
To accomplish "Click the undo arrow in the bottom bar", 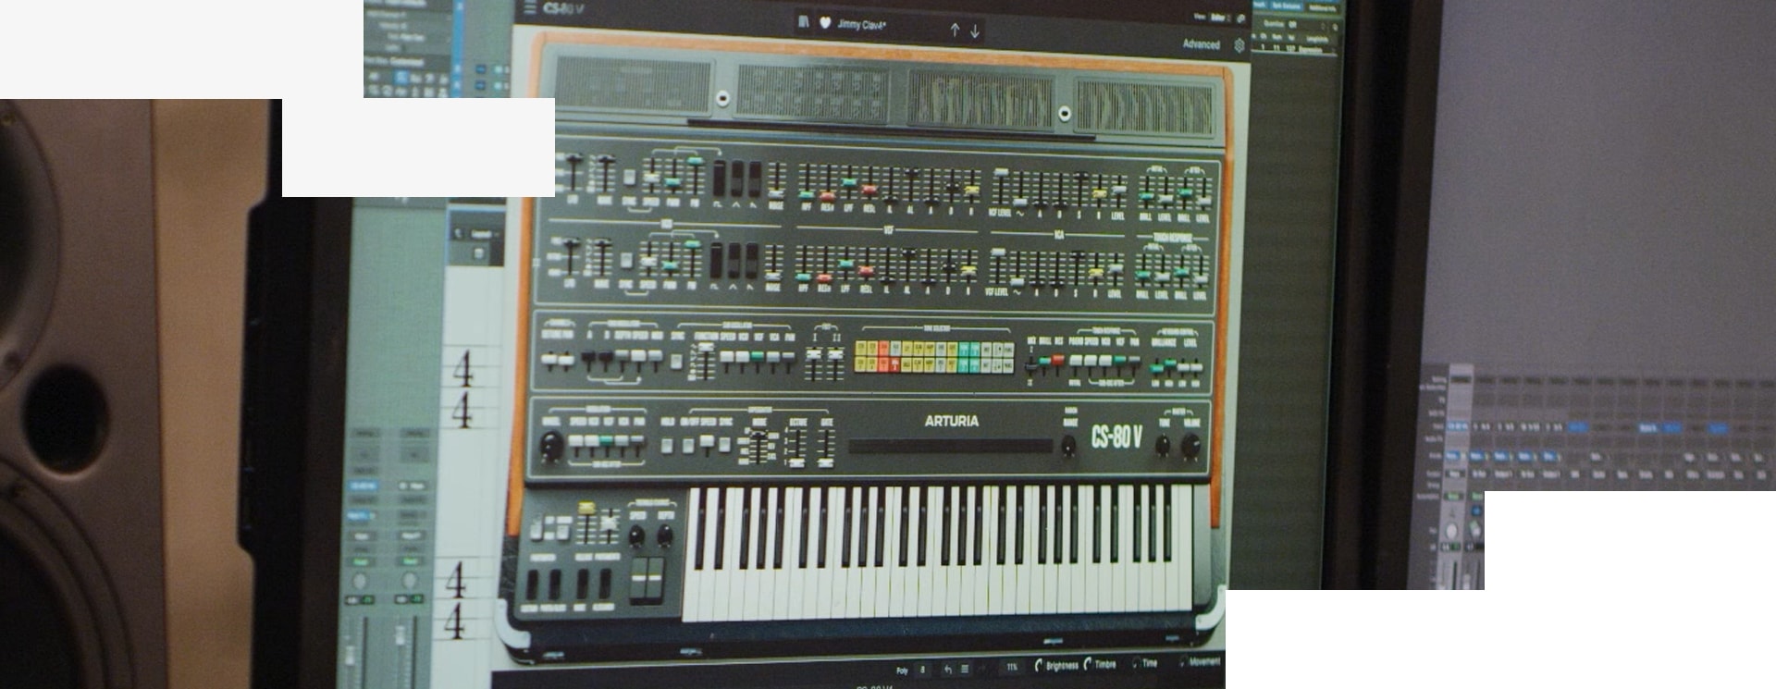I will (947, 670).
